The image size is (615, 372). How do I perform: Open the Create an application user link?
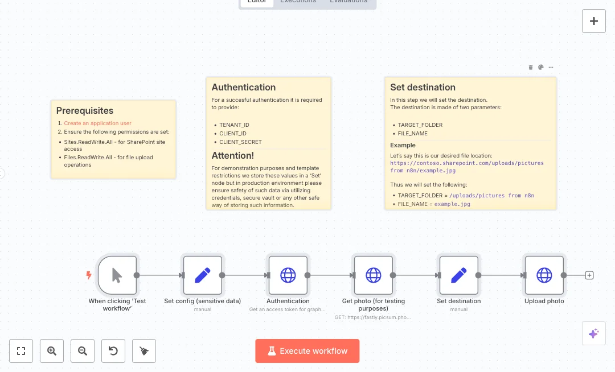point(97,123)
